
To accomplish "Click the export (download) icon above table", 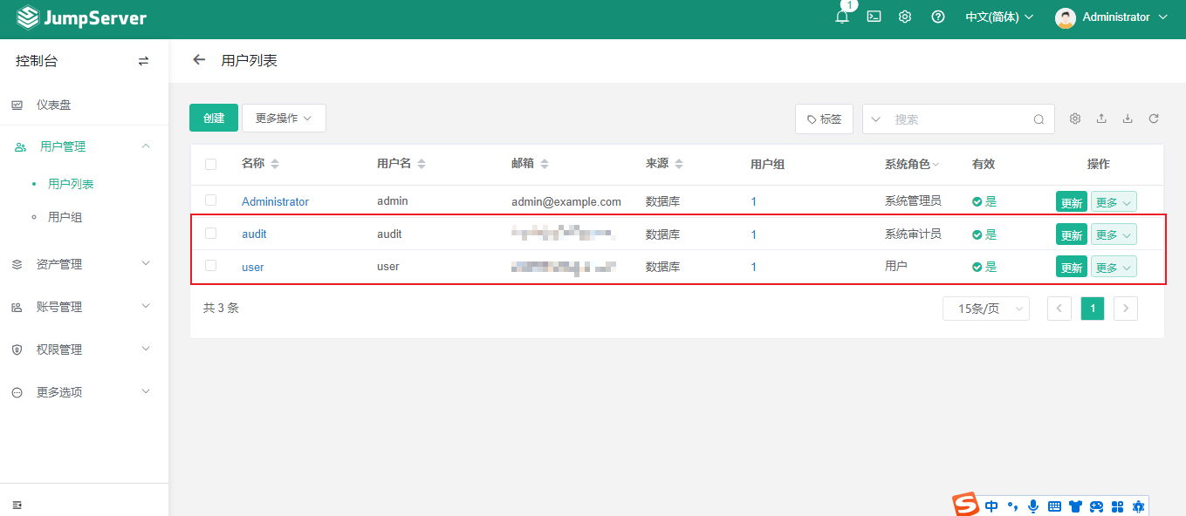I will (1128, 119).
